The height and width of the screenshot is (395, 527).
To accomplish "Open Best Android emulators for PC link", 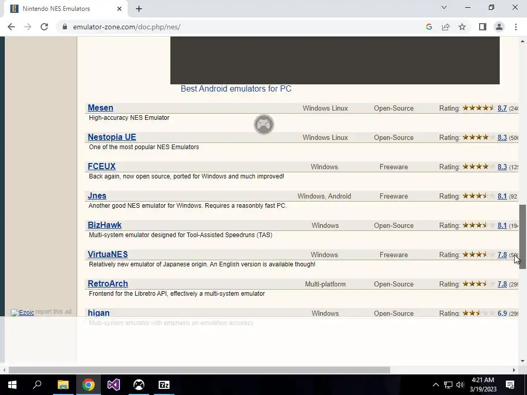I will pyautogui.click(x=236, y=88).
